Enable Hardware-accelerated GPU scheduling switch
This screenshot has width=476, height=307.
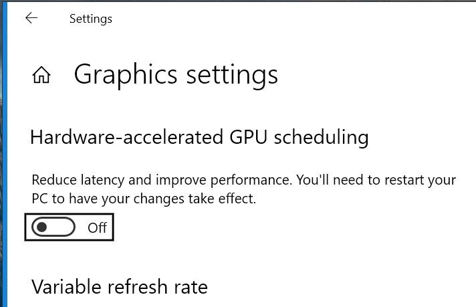coord(53,227)
